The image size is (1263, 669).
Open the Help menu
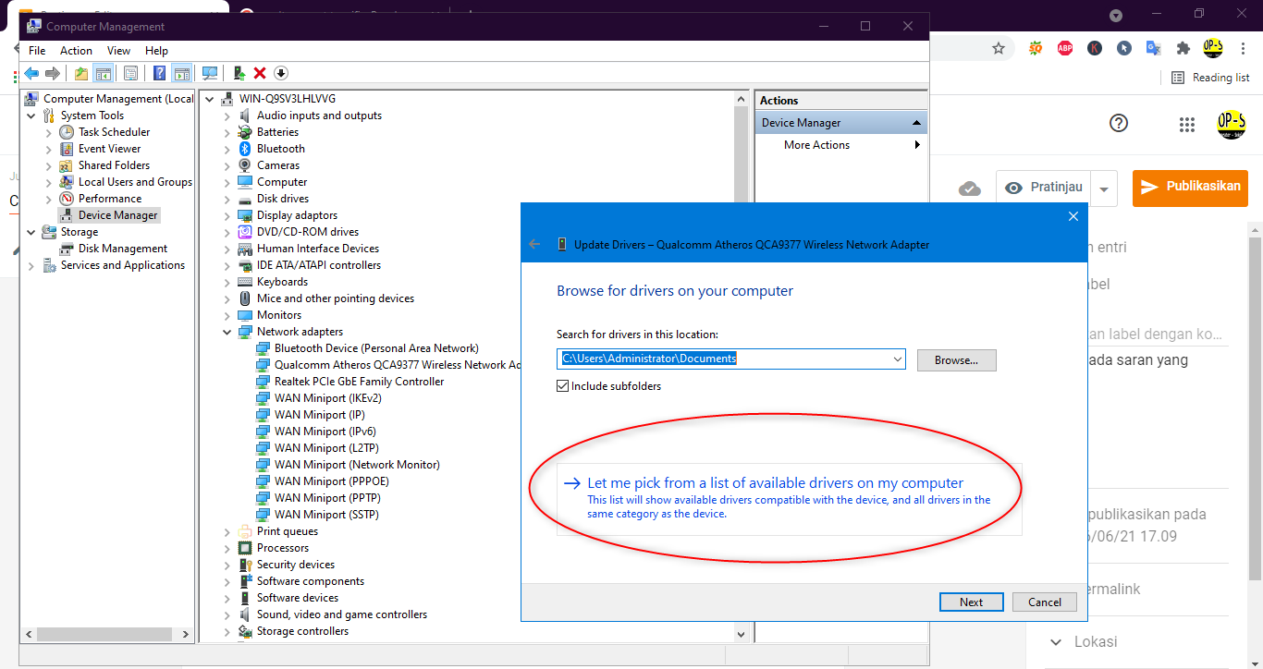[156, 51]
